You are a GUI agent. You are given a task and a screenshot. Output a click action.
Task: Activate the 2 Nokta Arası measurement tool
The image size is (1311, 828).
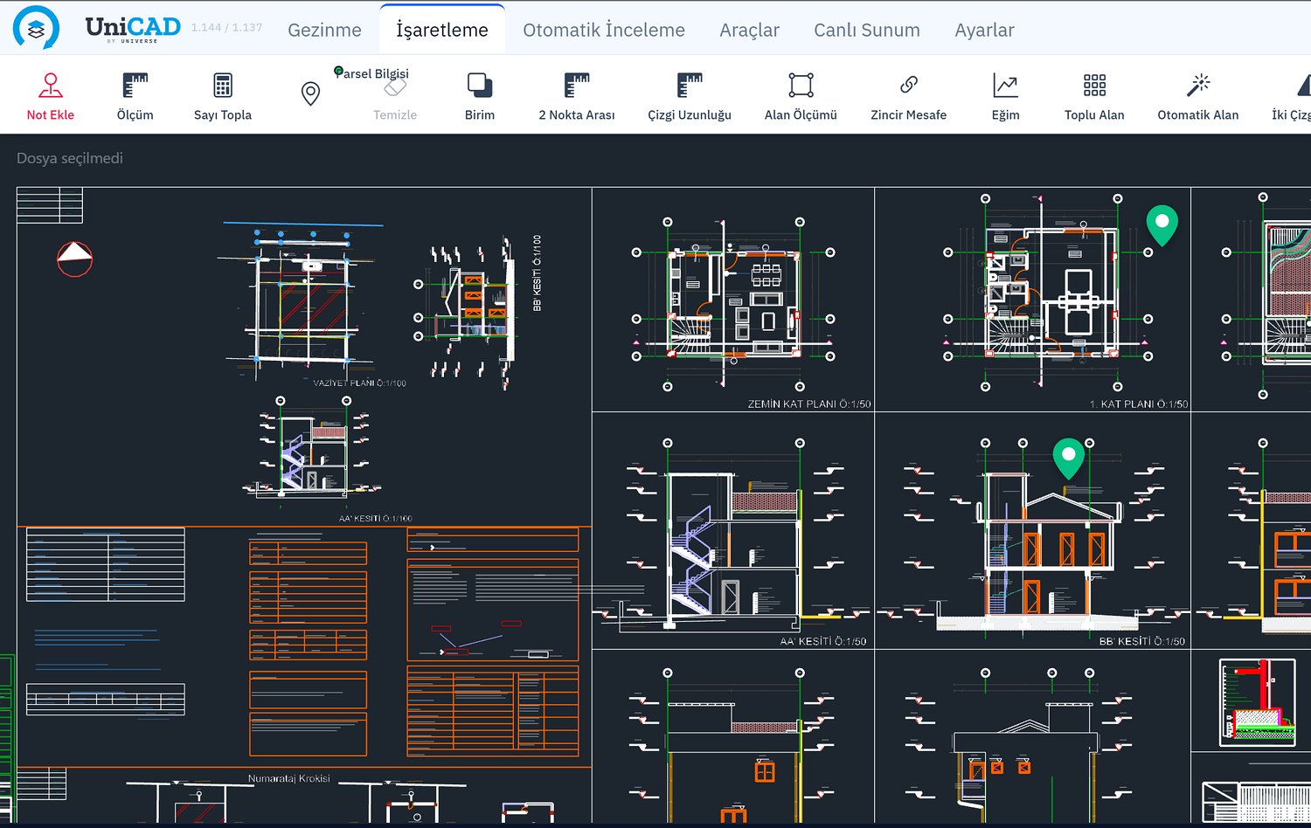coord(577,96)
